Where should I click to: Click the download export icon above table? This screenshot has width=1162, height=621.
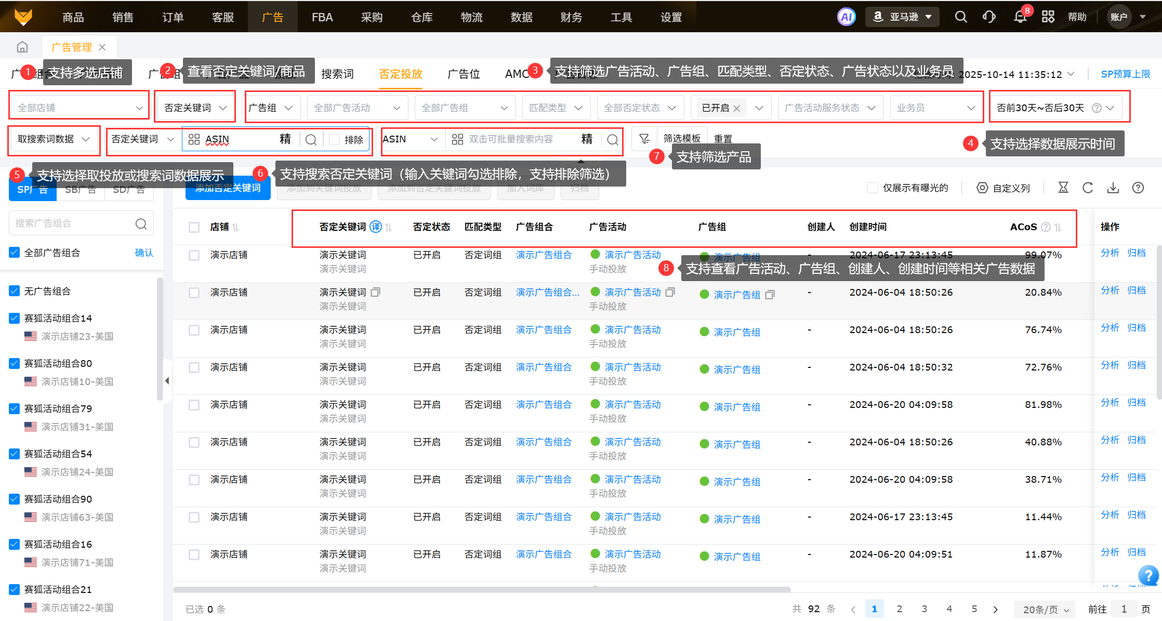pyautogui.click(x=1113, y=188)
